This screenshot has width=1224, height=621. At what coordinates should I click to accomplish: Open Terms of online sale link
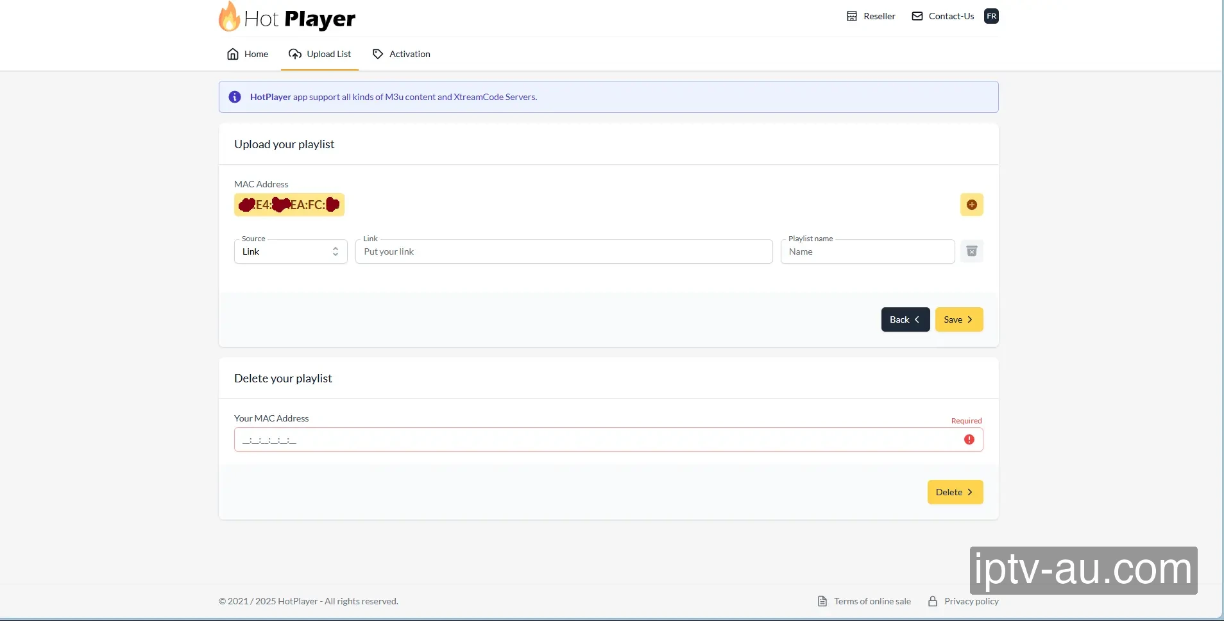click(864, 601)
